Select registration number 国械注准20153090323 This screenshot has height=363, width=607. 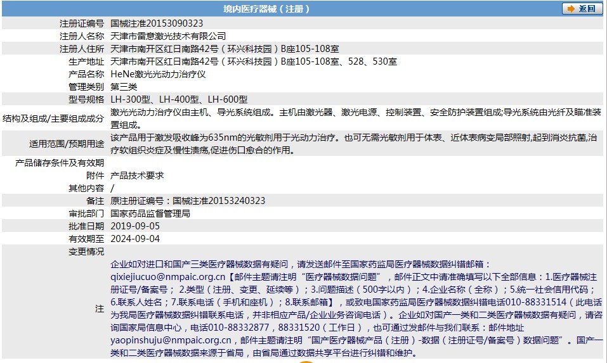(x=157, y=23)
